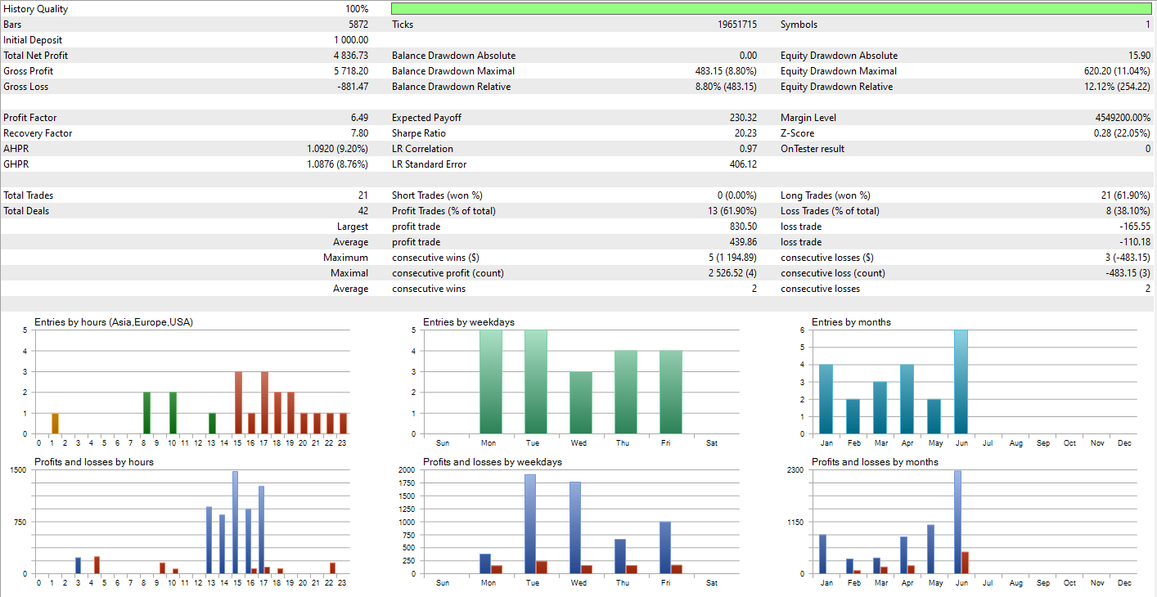Click the "0.28 (22.05%)" Z-Score value
The height and width of the screenshot is (597, 1157).
point(1122,133)
